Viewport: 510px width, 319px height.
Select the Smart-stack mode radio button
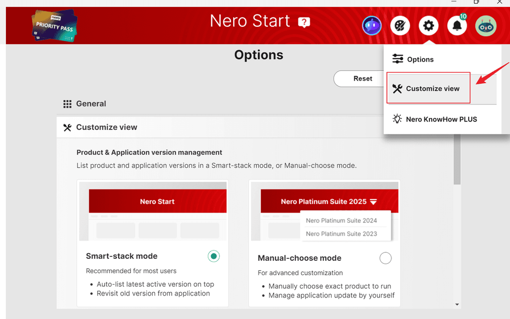coord(213,256)
